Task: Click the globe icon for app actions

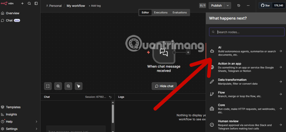Action: pyautogui.click(x=212, y=67)
